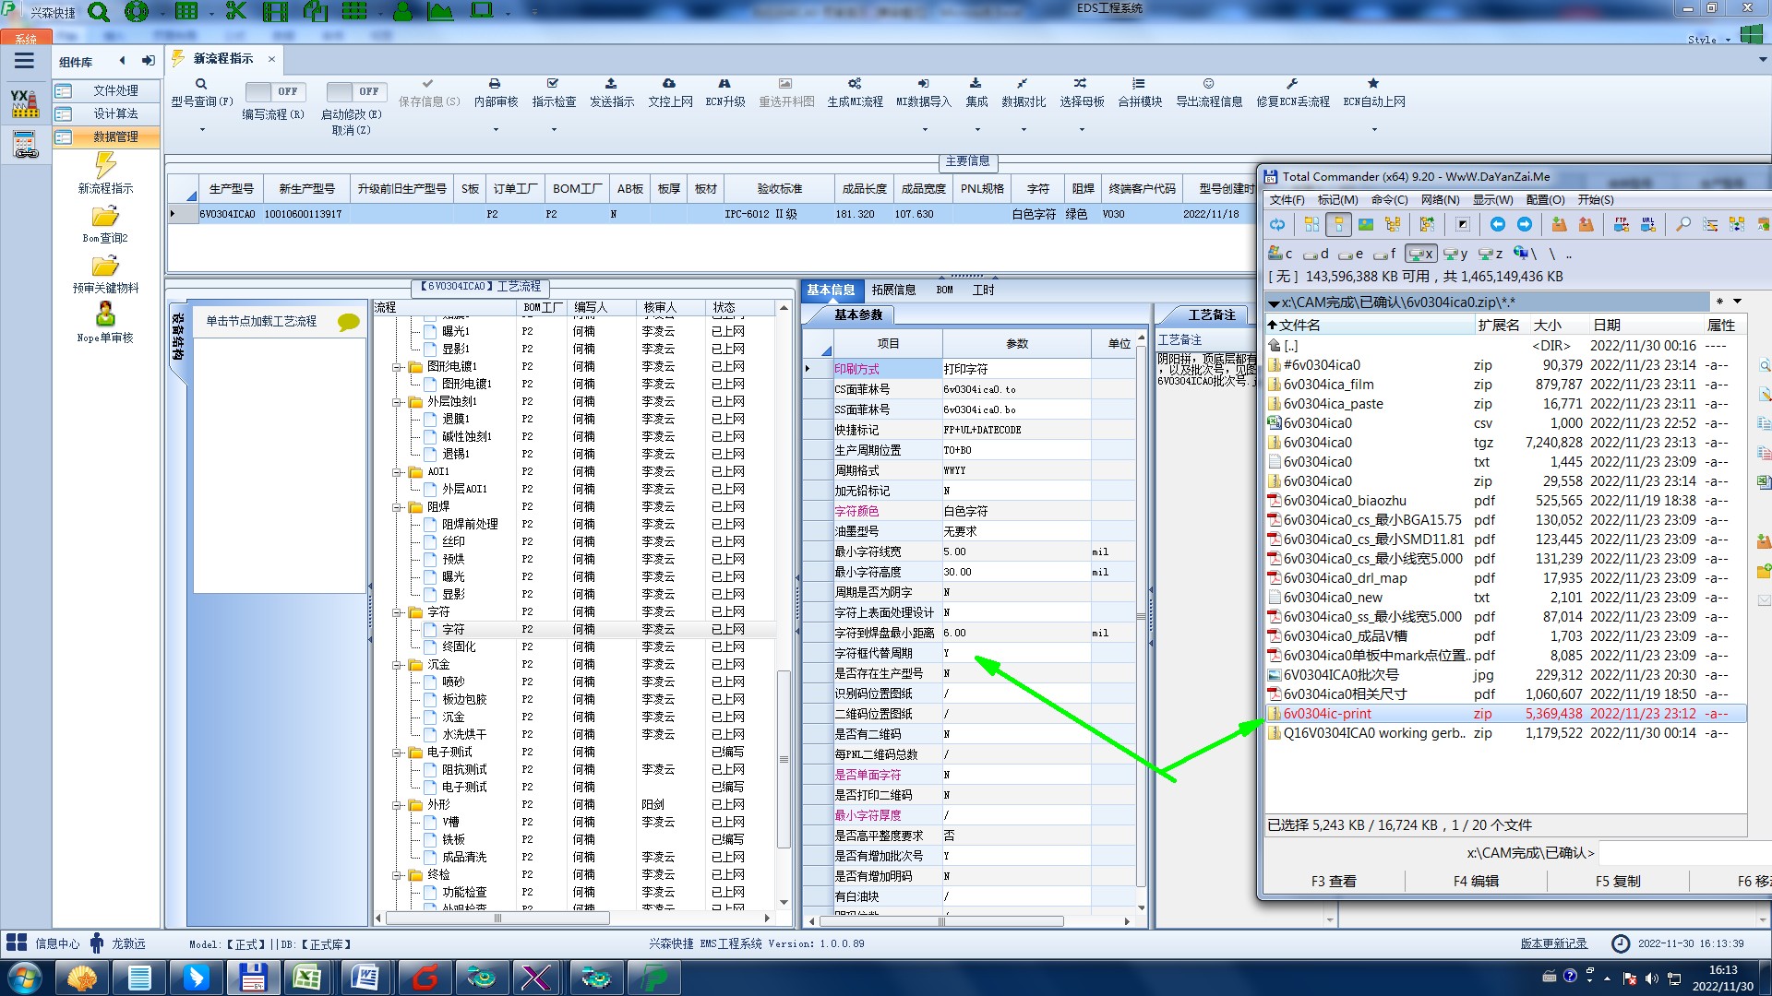Click the 版本更新记录 link
The image size is (1772, 996).
point(1553,943)
